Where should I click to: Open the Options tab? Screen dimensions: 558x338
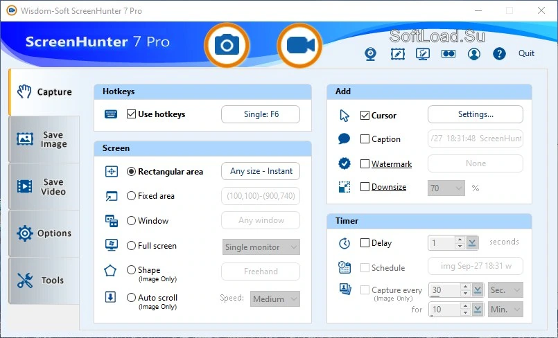click(44, 233)
